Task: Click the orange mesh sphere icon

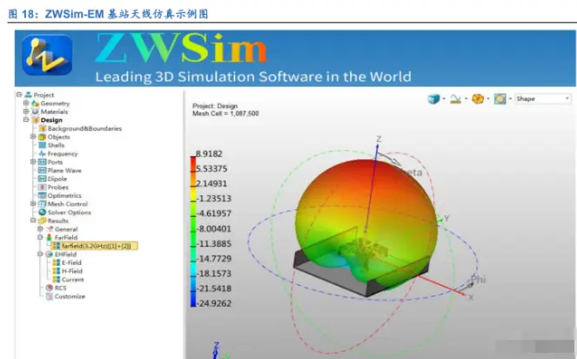Action: click(478, 98)
